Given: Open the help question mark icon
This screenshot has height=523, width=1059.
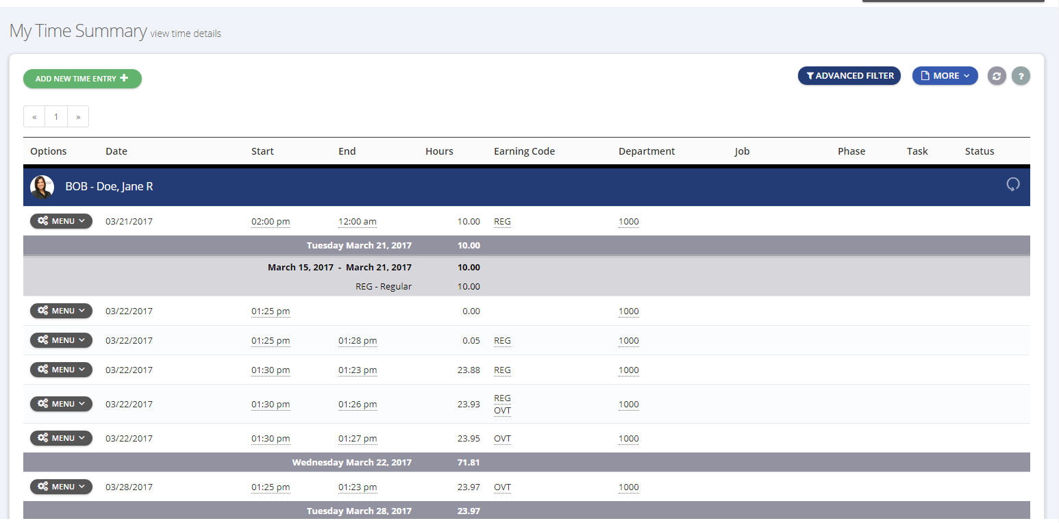Looking at the screenshot, I should (x=1021, y=76).
